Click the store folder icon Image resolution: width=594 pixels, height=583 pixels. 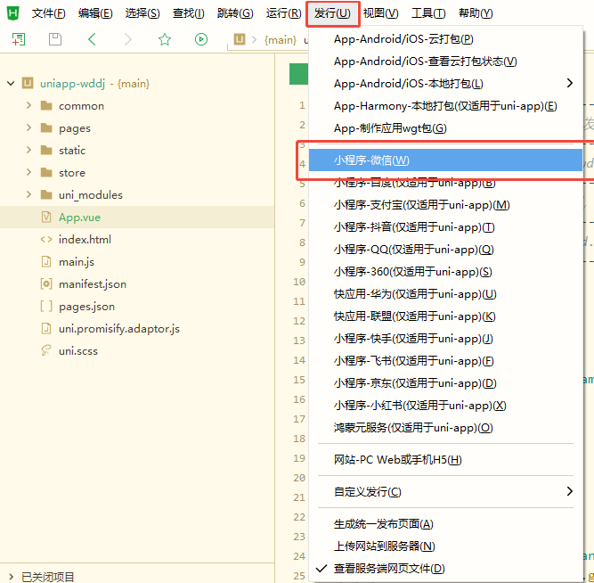coord(46,173)
